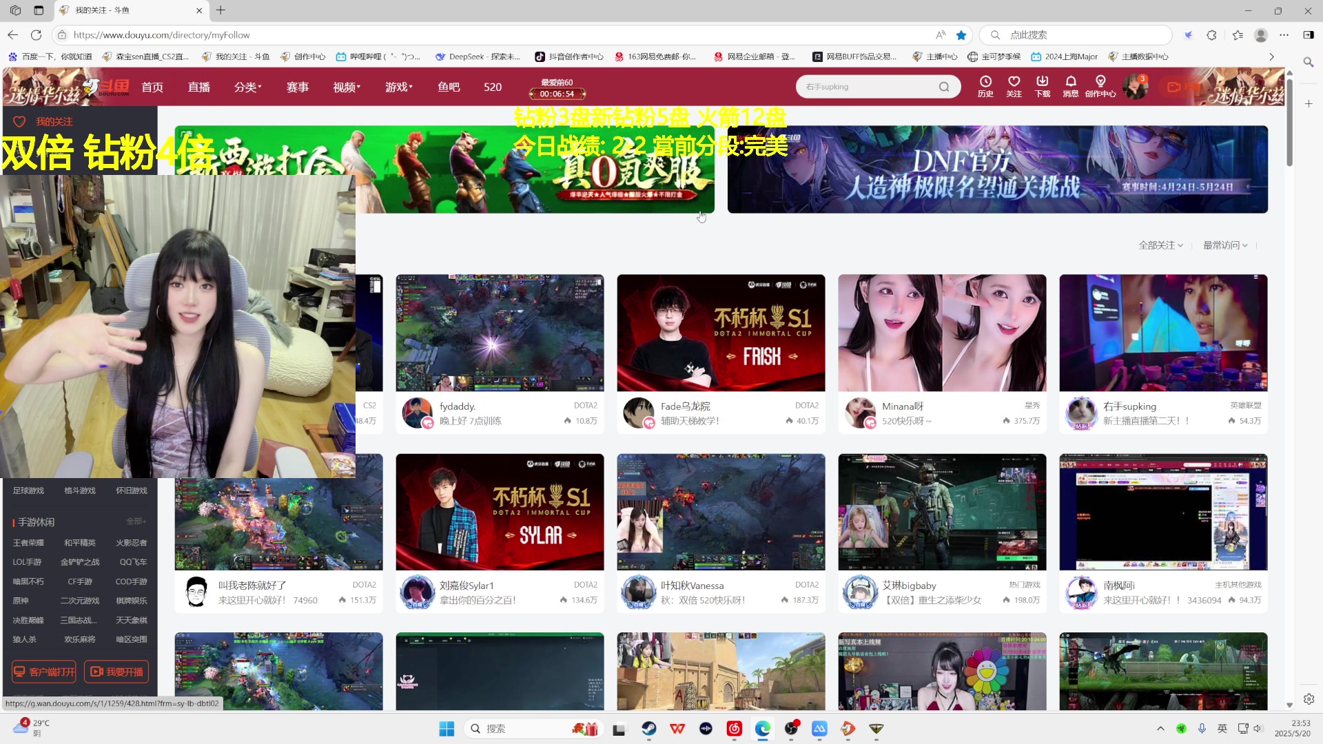Click the 我要开播 button

tap(116, 672)
